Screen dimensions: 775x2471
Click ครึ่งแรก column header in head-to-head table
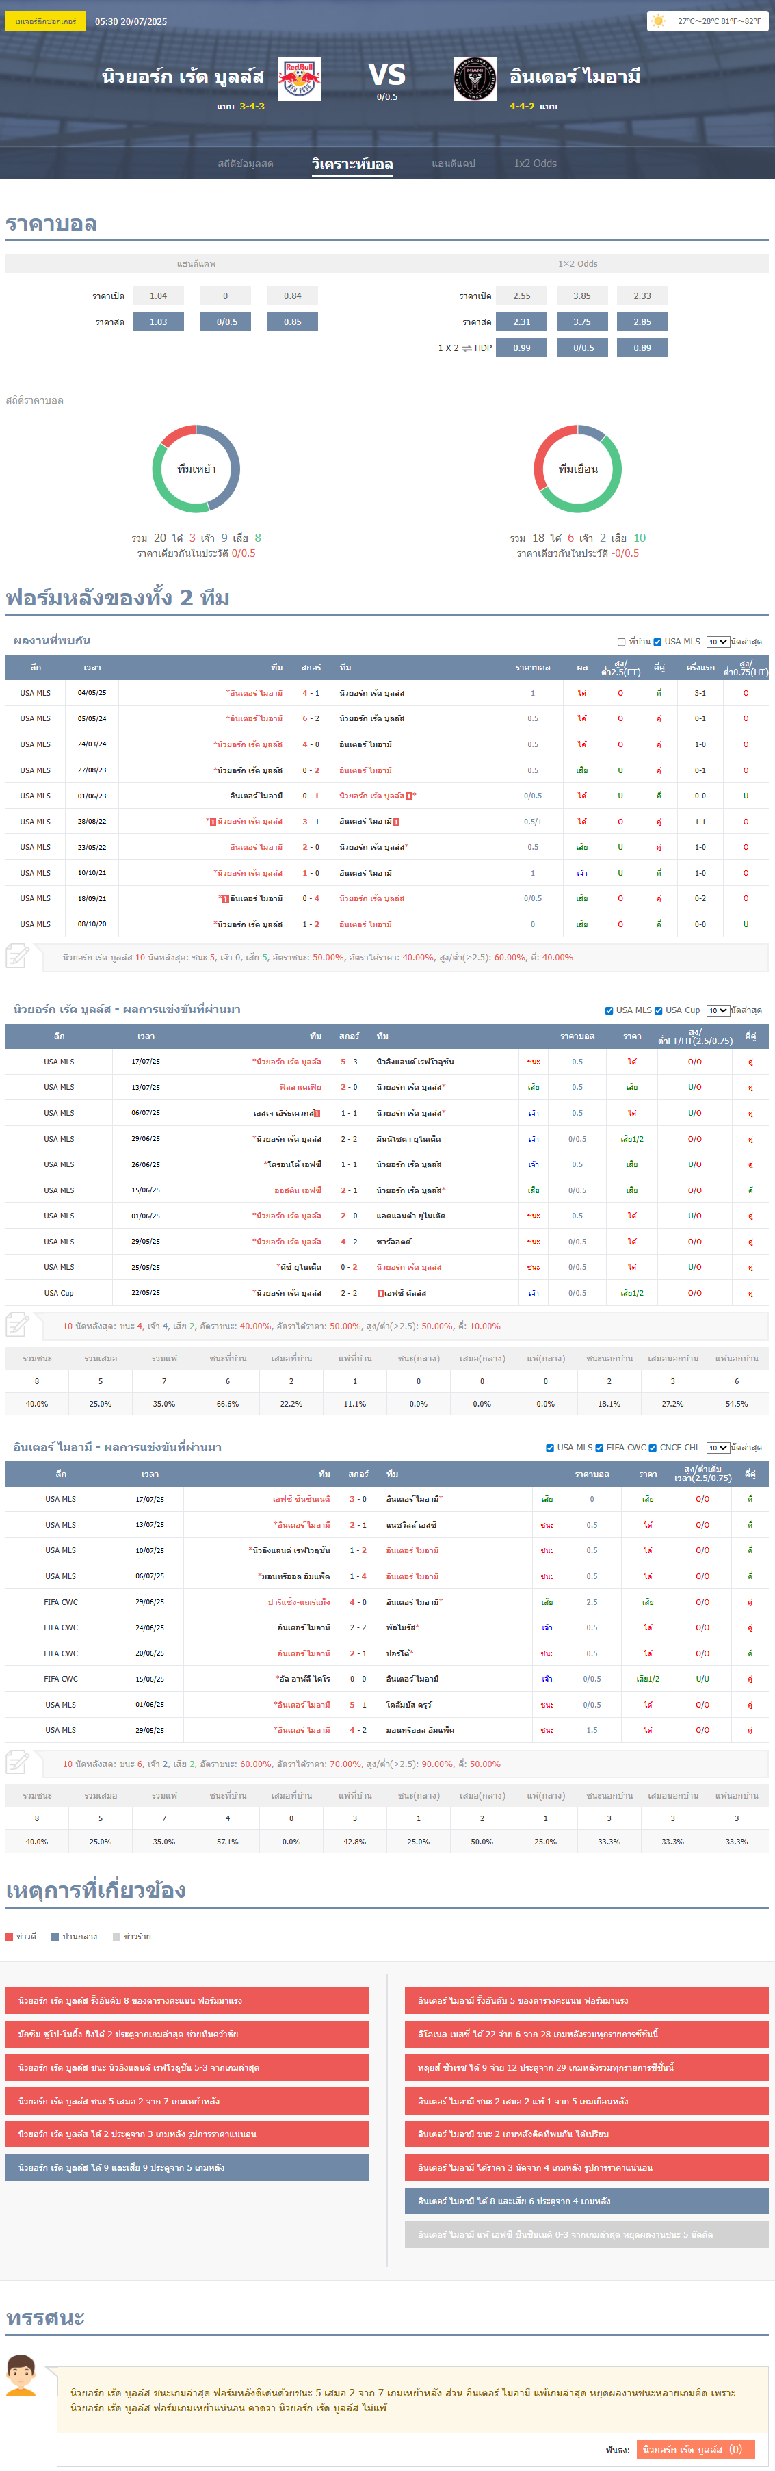(700, 667)
